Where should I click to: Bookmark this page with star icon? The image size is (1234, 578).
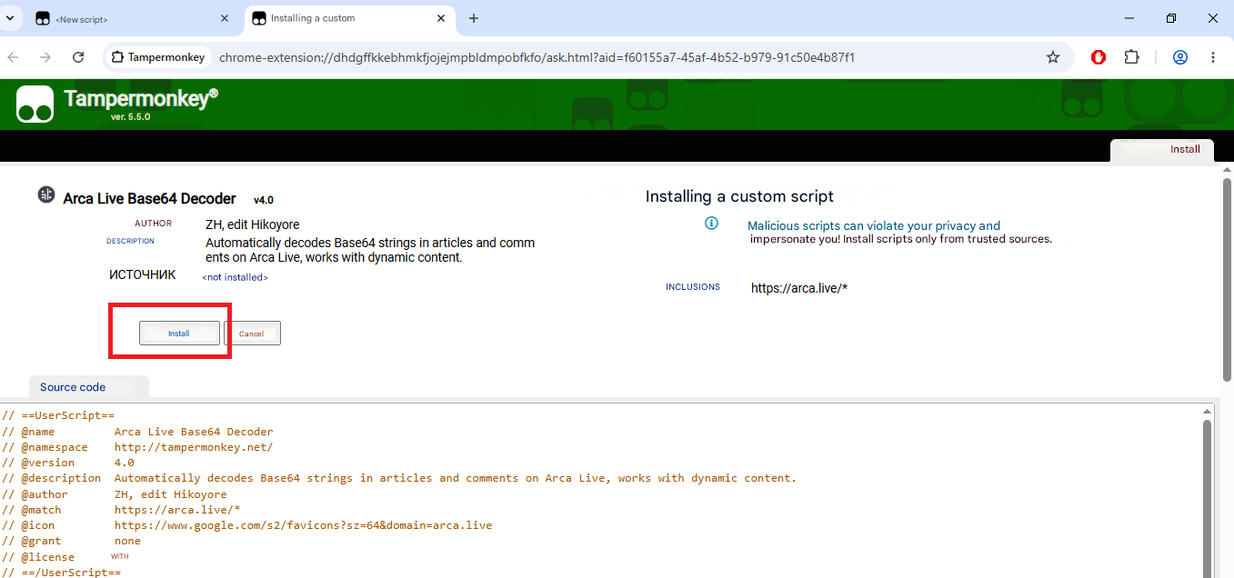[1053, 57]
